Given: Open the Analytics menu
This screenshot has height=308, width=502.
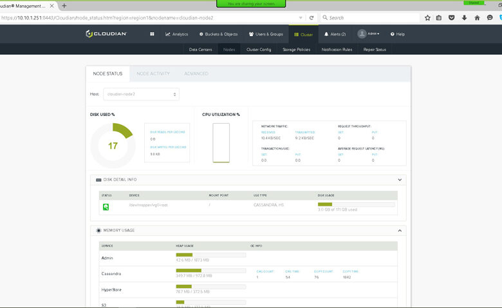Looking at the screenshot, I should pyautogui.click(x=177, y=34).
